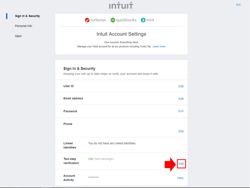The image size is (250, 188).
Task: Edit the Email address
Action: 181,99
